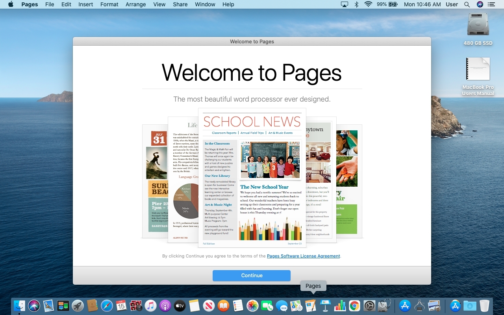Open the Trash in the Dock
The image size is (504, 315).
point(484,306)
